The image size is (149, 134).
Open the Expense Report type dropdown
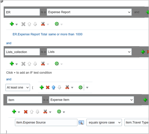click(x=89, y=12)
